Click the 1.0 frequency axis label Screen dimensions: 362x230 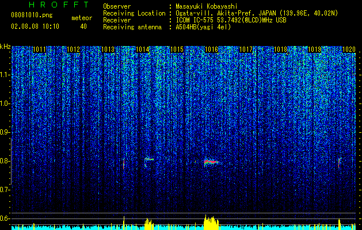click(5, 103)
